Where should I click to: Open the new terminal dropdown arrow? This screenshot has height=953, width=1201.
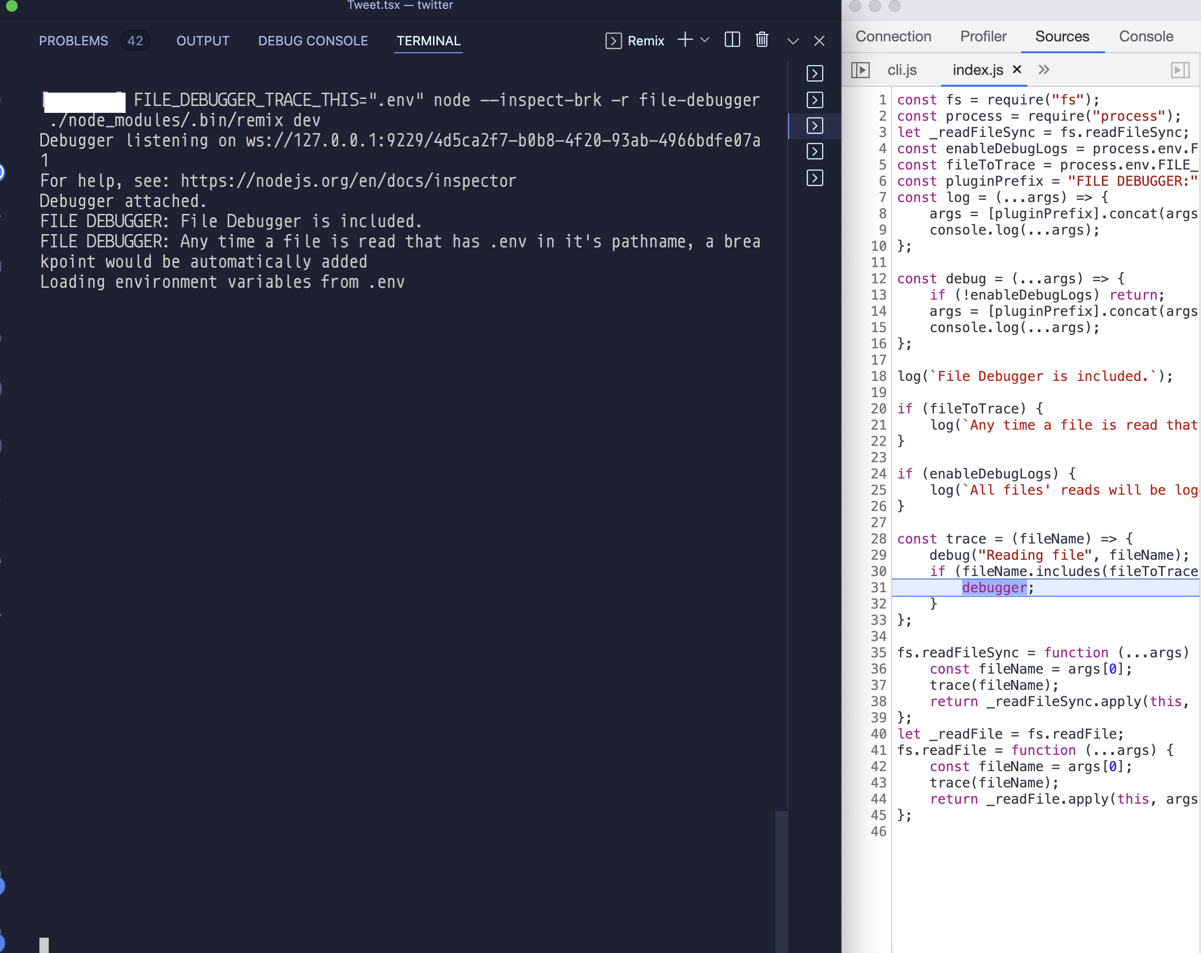point(704,40)
